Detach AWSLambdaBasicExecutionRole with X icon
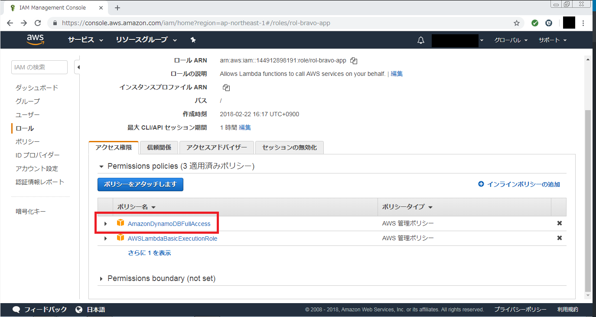596x317 pixels. (x=559, y=238)
